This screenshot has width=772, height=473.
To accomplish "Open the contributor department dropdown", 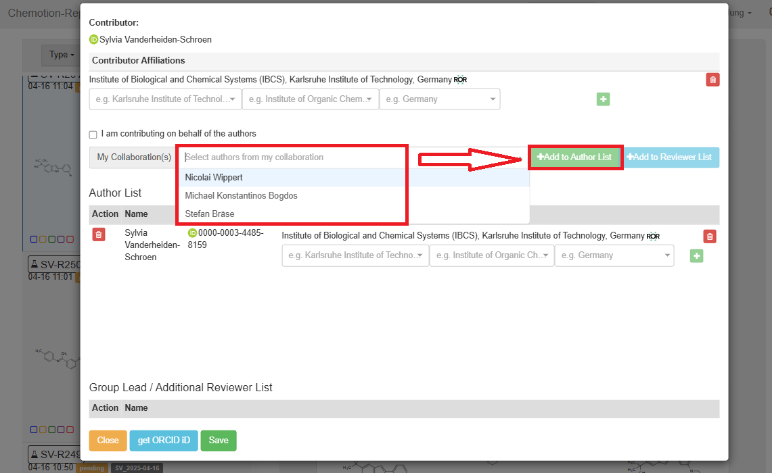I will [x=310, y=99].
